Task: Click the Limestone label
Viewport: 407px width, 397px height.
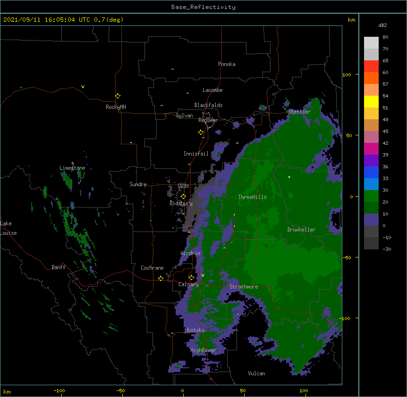Action: pyautogui.click(x=72, y=168)
